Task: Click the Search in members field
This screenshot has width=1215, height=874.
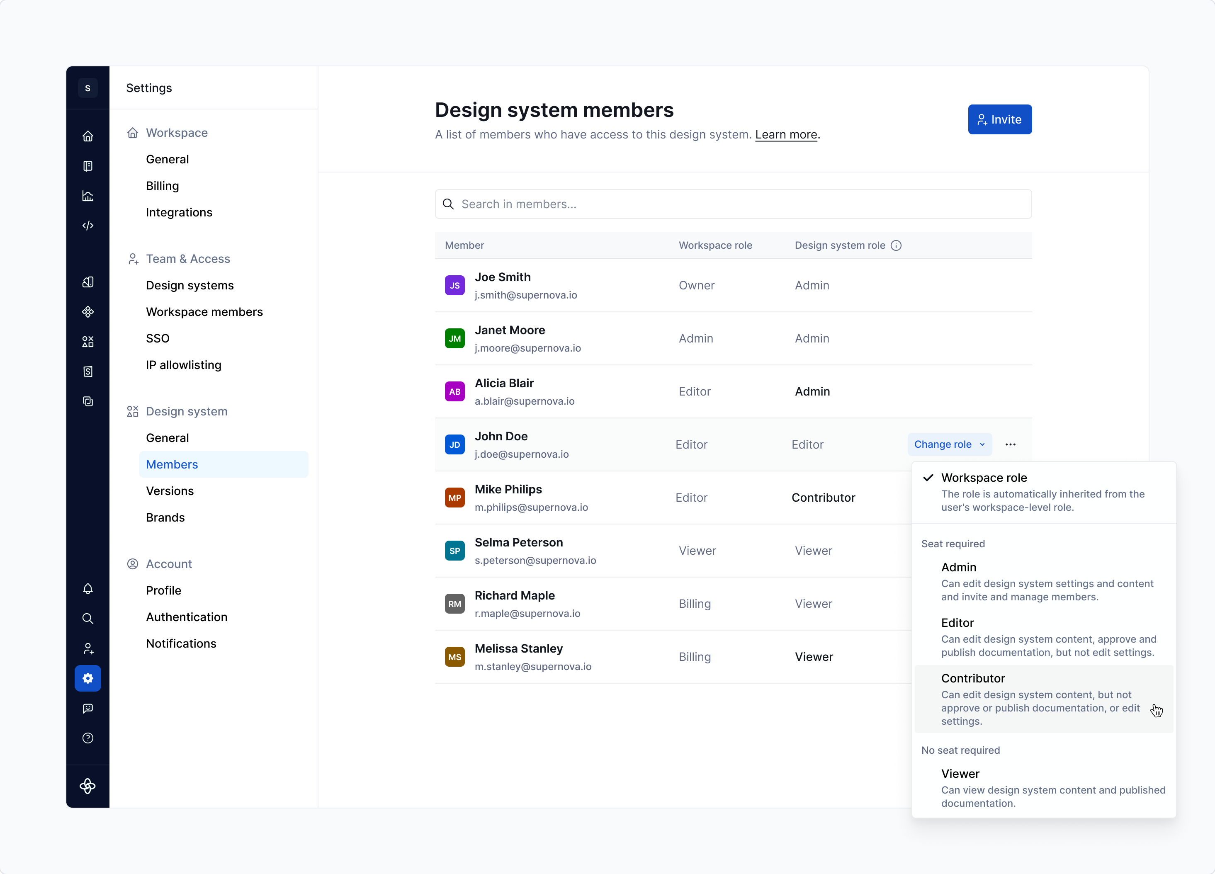Action: click(x=733, y=204)
